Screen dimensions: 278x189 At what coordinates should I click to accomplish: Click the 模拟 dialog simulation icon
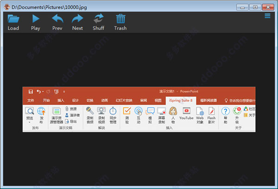150,111
